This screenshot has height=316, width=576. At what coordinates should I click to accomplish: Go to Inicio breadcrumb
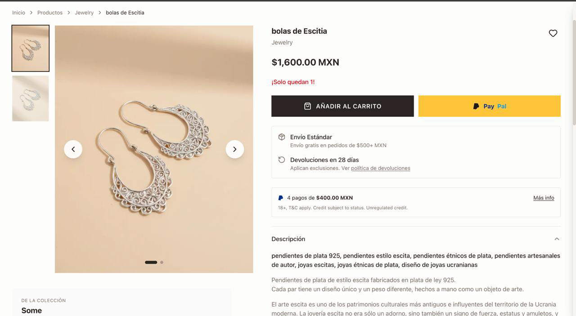click(18, 13)
